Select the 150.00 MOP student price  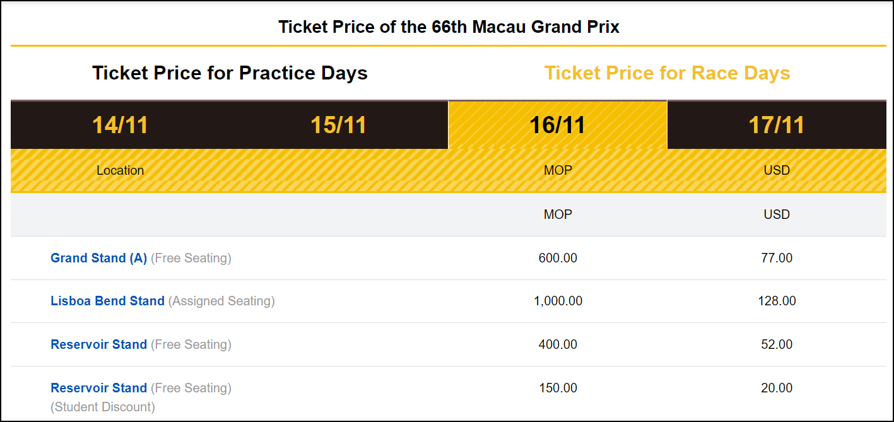[558, 388]
